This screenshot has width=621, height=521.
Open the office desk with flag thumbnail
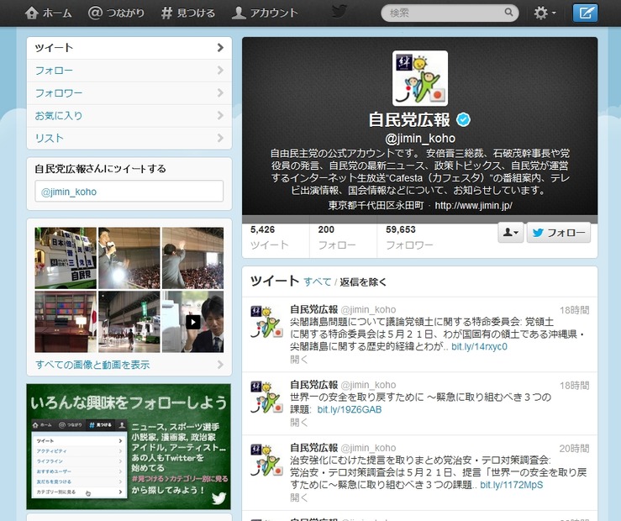tap(66, 322)
